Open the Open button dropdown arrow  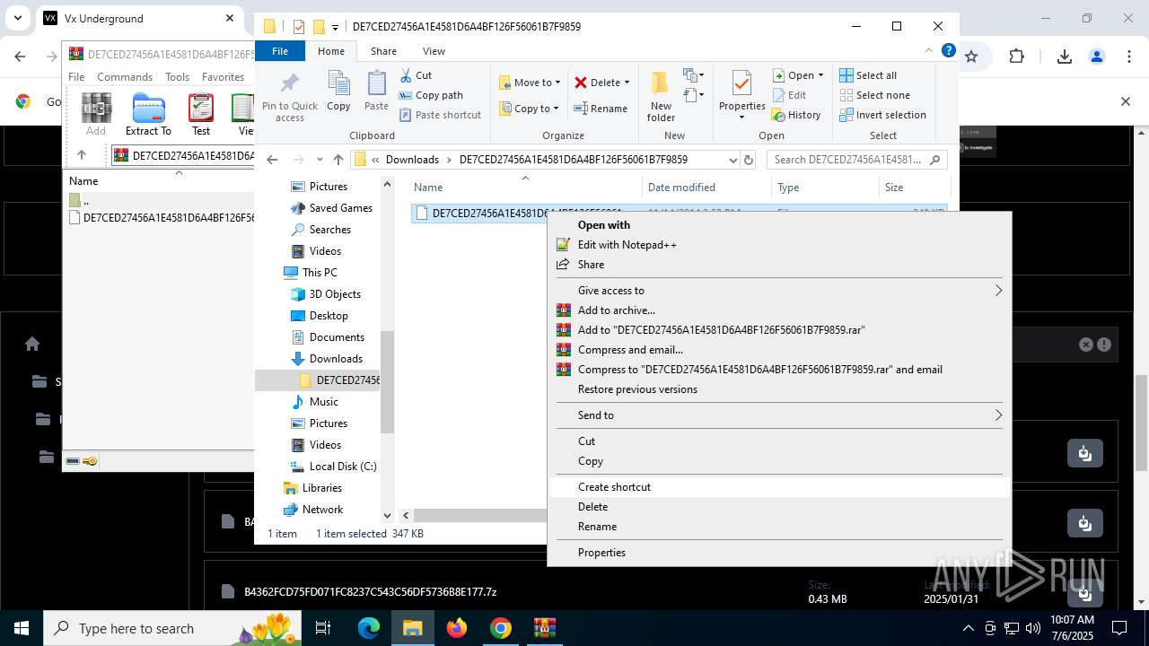pyautogui.click(x=820, y=75)
